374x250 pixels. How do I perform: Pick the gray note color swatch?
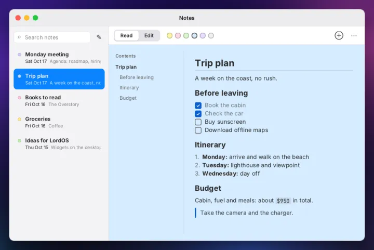[211, 35]
